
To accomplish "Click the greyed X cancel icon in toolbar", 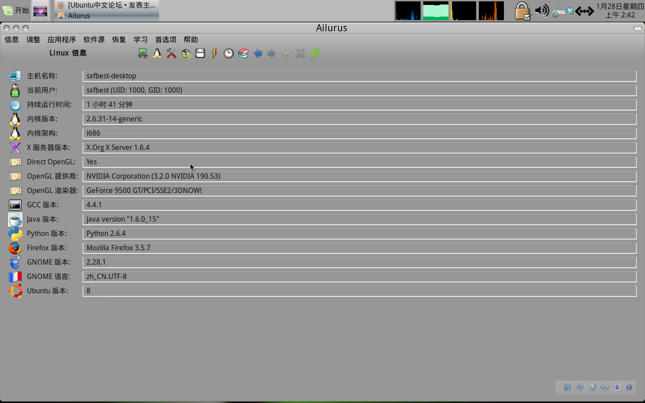I will coord(301,54).
